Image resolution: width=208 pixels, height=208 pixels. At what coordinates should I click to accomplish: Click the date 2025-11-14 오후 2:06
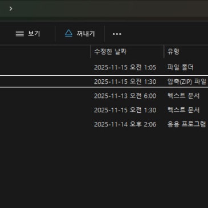(125, 124)
